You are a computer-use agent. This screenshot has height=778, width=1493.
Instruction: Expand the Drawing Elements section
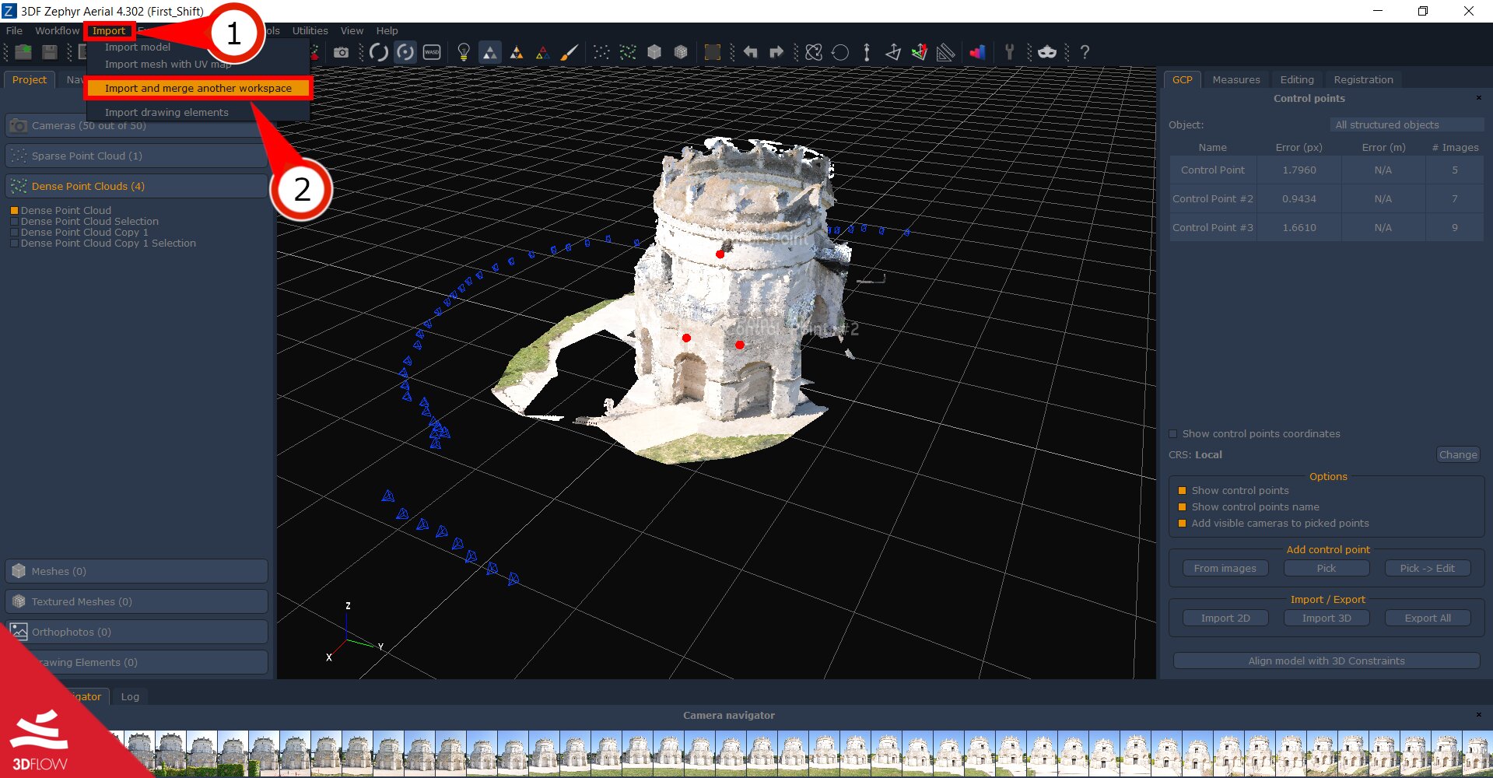click(137, 662)
